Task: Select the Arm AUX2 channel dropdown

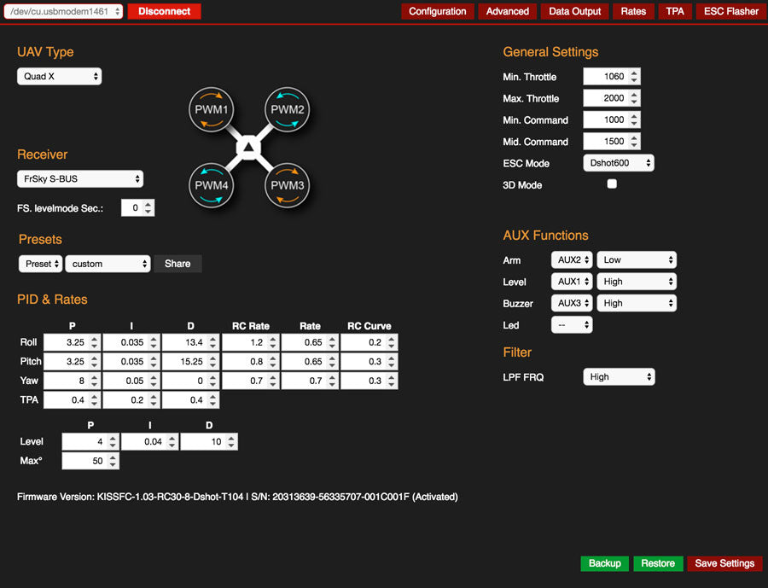Action: click(x=572, y=259)
